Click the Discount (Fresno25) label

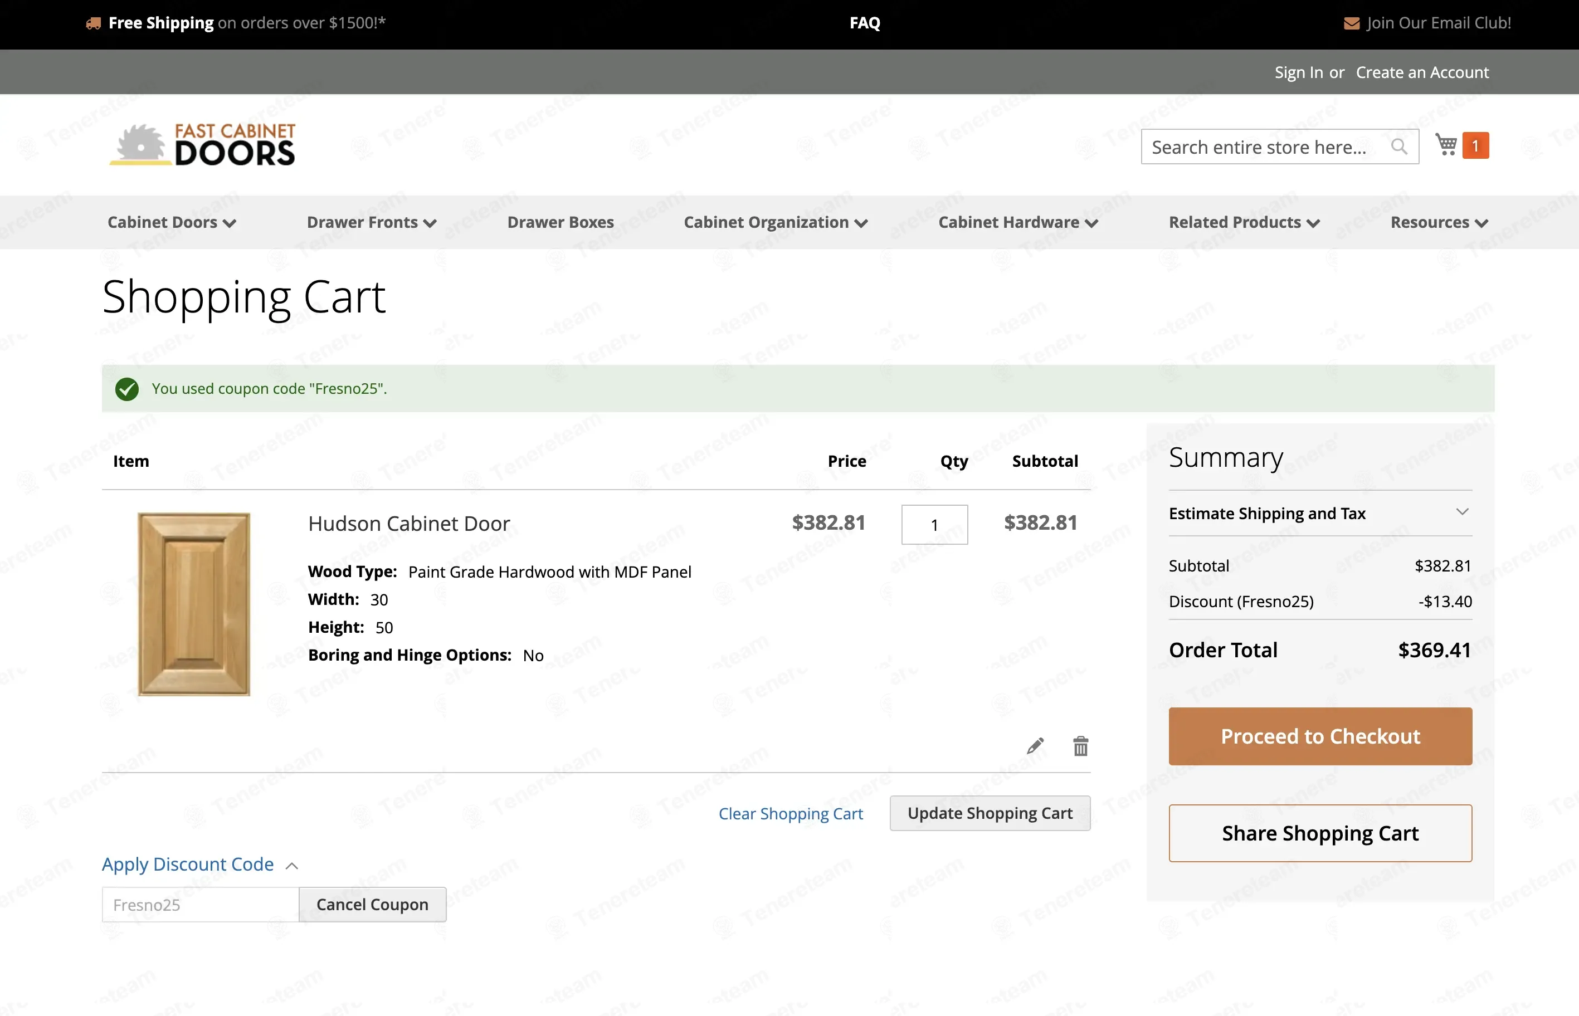click(x=1240, y=602)
